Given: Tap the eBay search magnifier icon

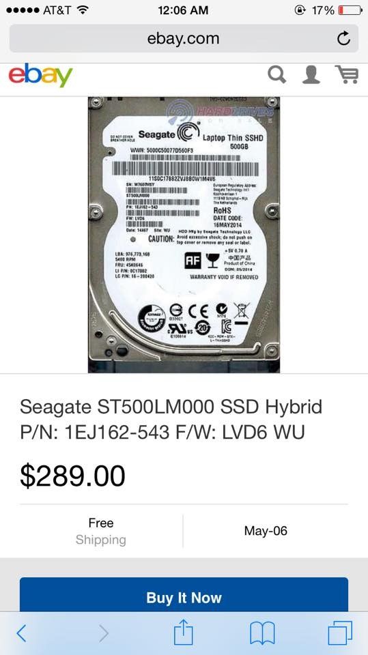Looking at the screenshot, I should point(277,75).
